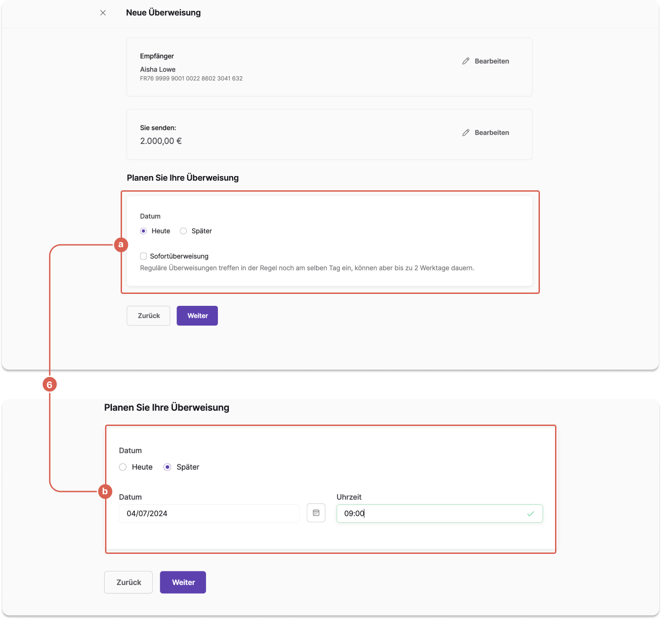Click lower Zurück button
Screen dimensions: 661x619
pos(128,582)
